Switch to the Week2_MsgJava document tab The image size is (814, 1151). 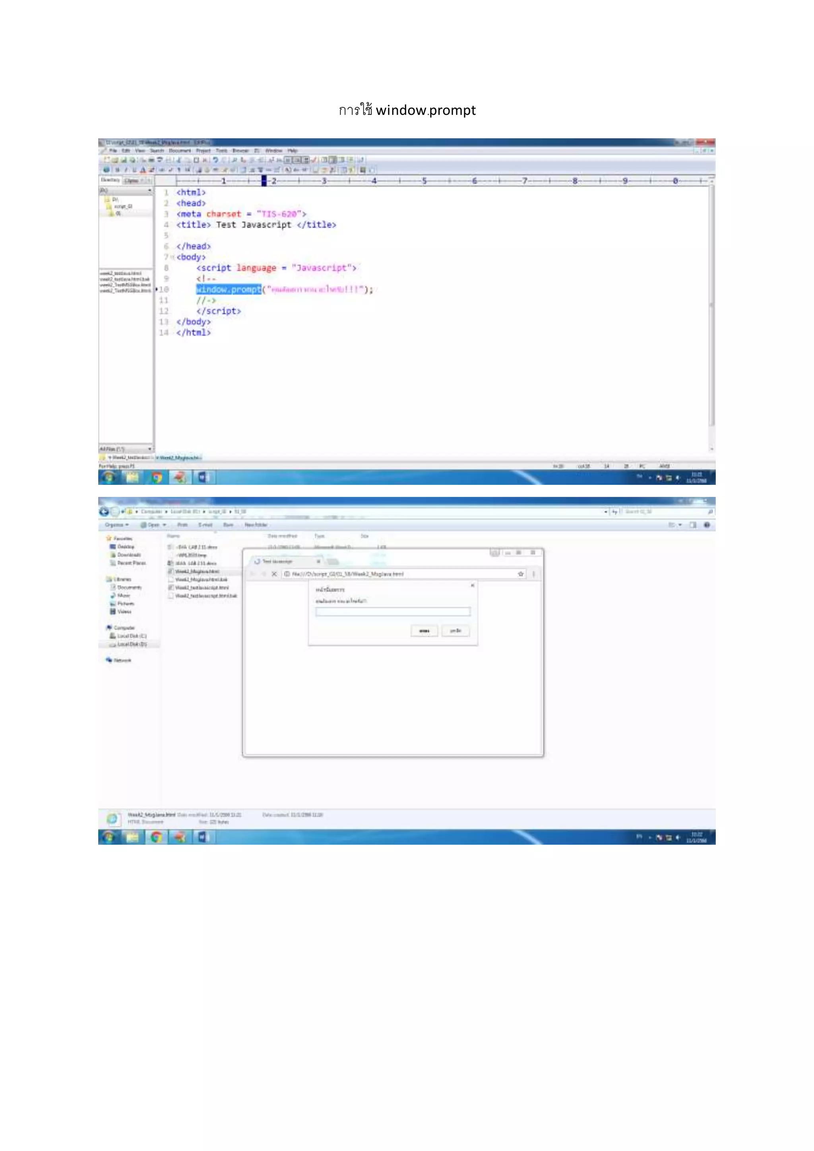pyautogui.click(x=178, y=458)
